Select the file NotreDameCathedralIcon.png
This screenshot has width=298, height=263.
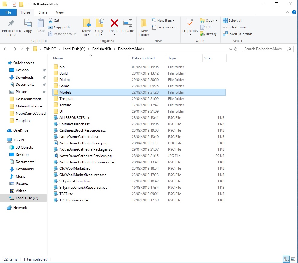(83, 143)
